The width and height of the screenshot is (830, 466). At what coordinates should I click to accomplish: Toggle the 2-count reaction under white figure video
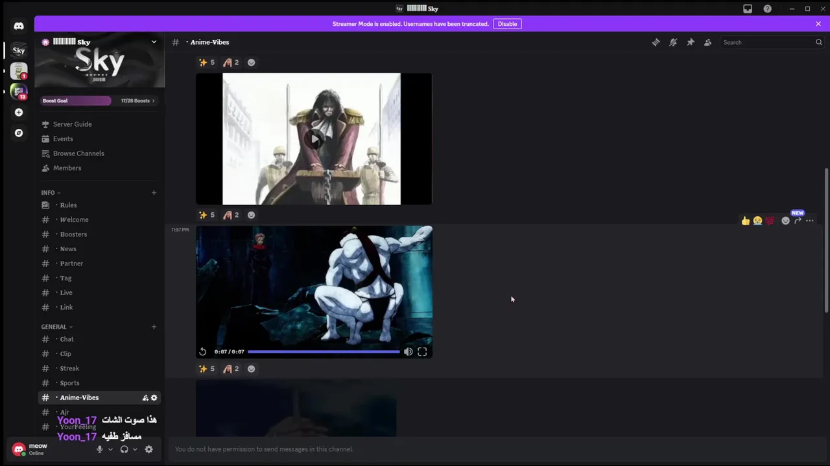231,369
